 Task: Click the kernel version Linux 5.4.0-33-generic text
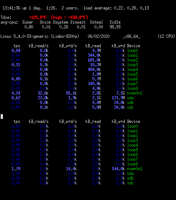pos(24,36)
